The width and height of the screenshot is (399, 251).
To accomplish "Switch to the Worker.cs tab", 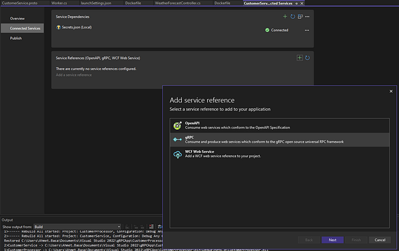I will pyautogui.click(x=59, y=3).
